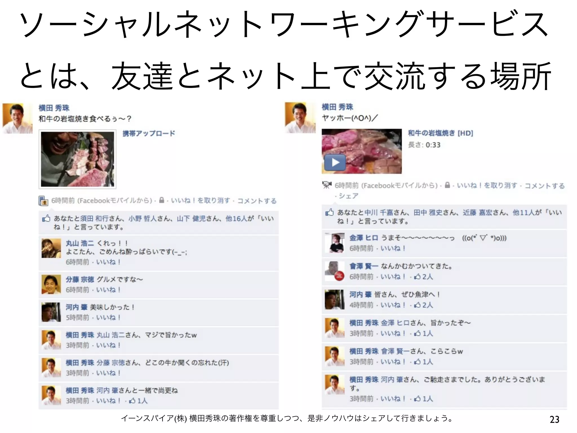Show 他16人 who liked the photo
Image resolution: width=577 pixels, height=433 pixels.
point(236,218)
